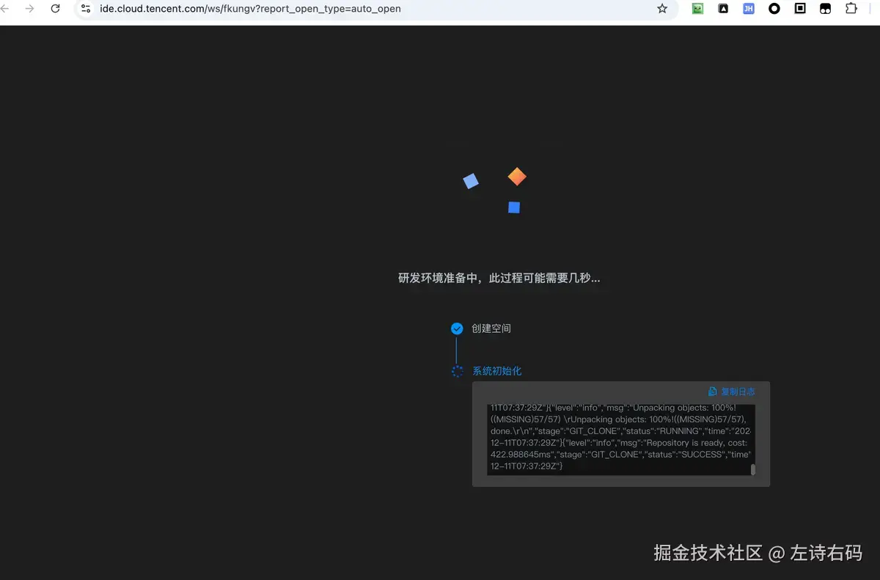
Task: Open the square-outline extension icon
Action: point(800,9)
